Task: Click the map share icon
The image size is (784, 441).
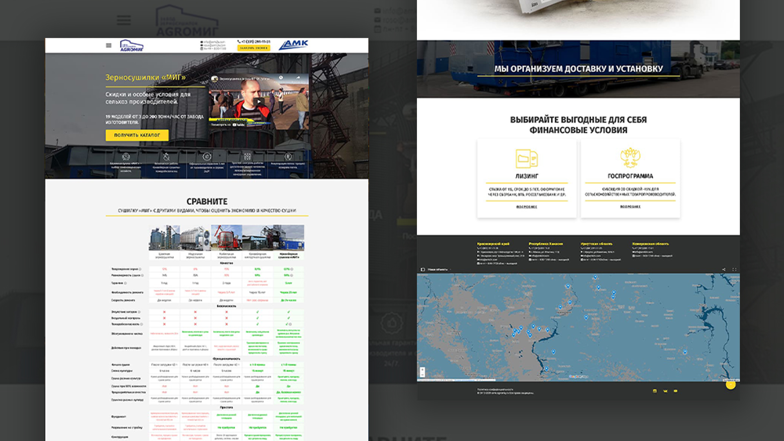Action: pos(724,269)
